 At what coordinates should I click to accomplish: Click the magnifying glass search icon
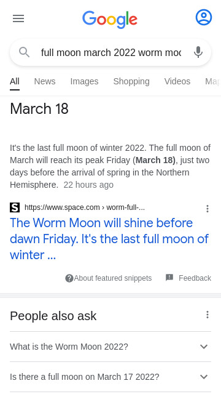[25, 52]
